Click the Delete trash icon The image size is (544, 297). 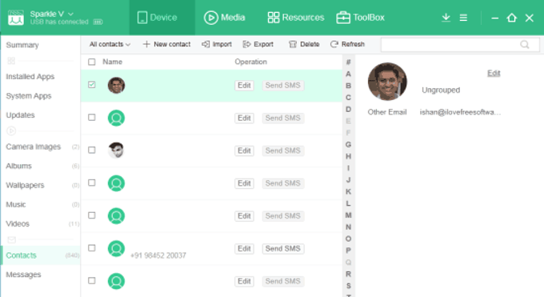click(293, 44)
